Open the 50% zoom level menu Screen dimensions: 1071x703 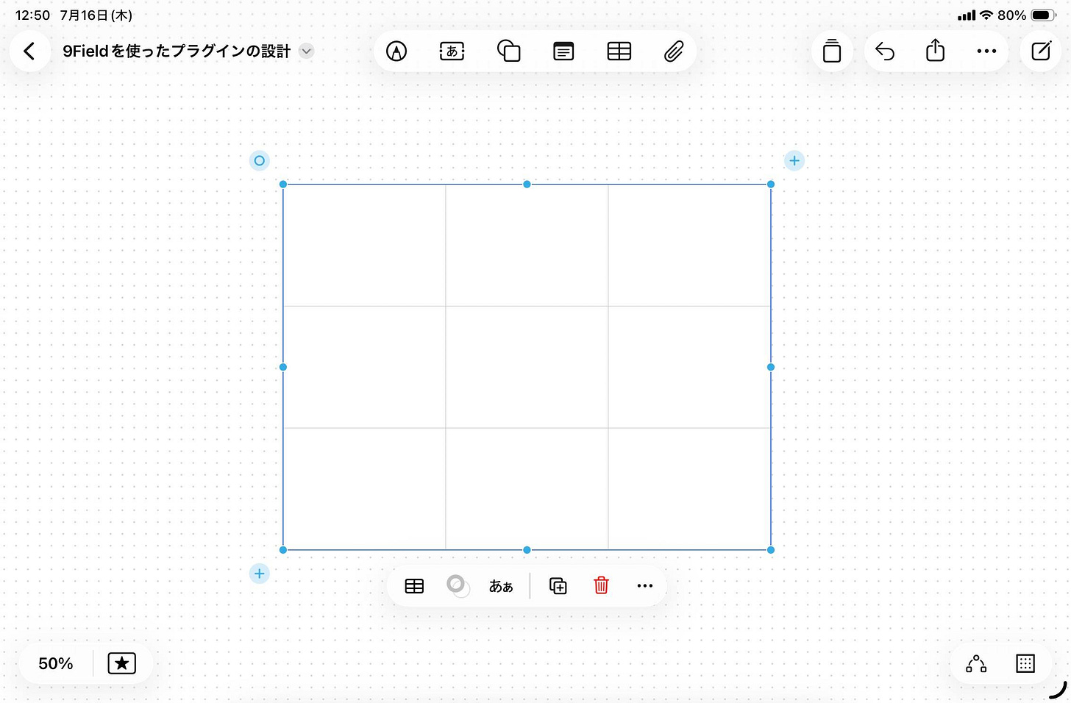[56, 664]
